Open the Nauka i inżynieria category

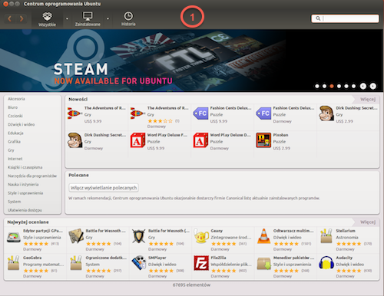click(23, 184)
